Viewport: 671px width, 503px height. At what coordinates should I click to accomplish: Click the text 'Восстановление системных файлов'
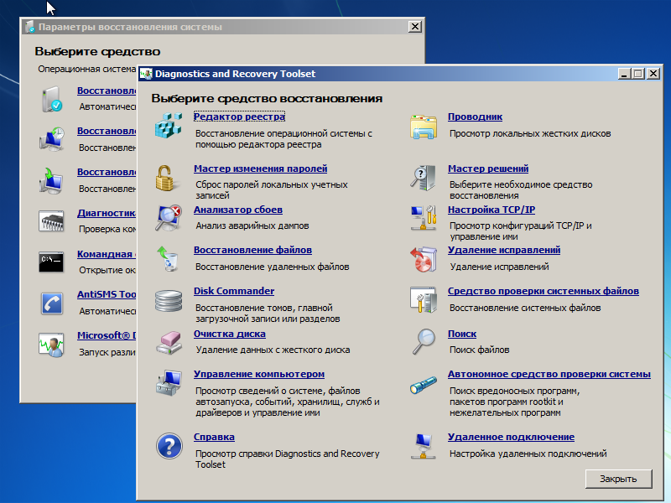[x=525, y=308]
